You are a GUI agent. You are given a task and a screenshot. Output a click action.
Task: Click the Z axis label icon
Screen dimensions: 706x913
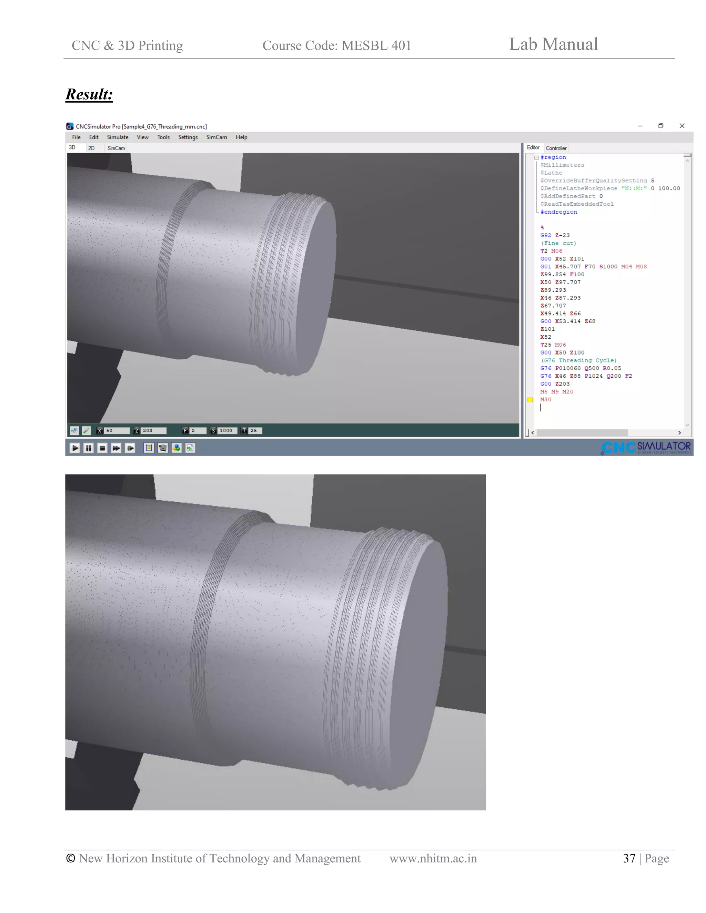tap(137, 431)
